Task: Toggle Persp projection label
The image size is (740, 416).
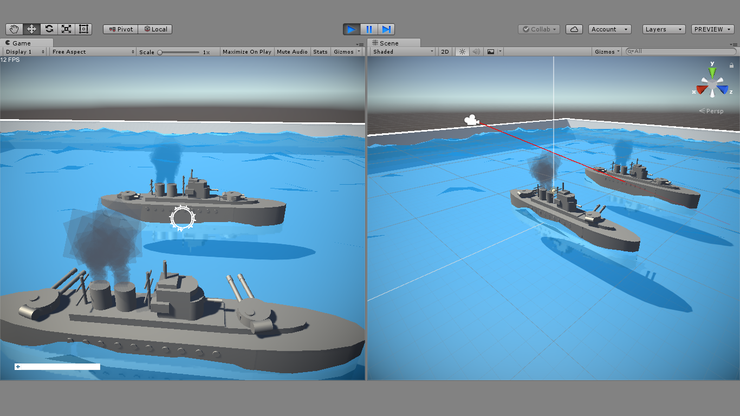Action: tap(711, 111)
